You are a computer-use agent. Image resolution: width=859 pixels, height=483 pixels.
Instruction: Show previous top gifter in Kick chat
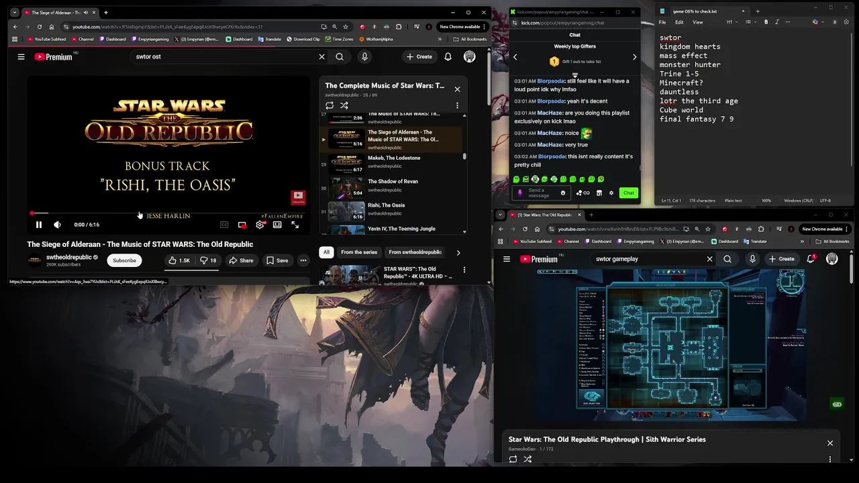515,57
